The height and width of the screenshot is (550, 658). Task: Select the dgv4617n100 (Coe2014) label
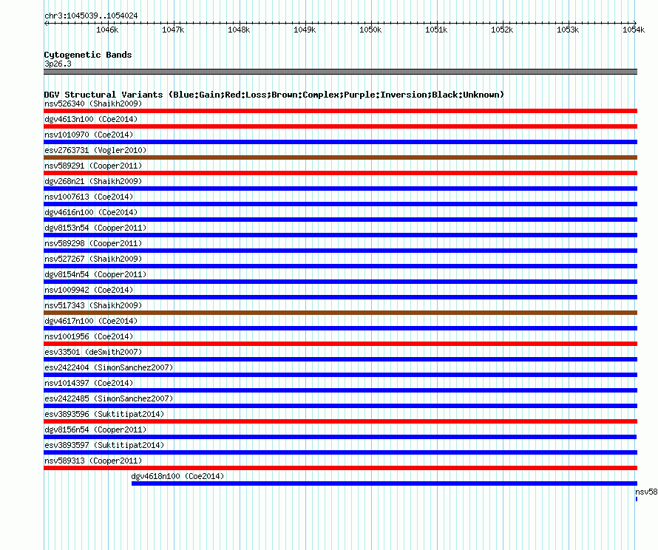click(x=91, y=321)
